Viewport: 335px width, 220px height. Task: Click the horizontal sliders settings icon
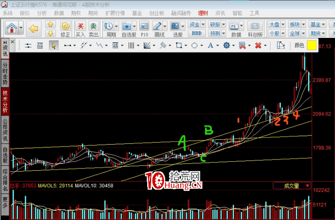pos(28,45)
